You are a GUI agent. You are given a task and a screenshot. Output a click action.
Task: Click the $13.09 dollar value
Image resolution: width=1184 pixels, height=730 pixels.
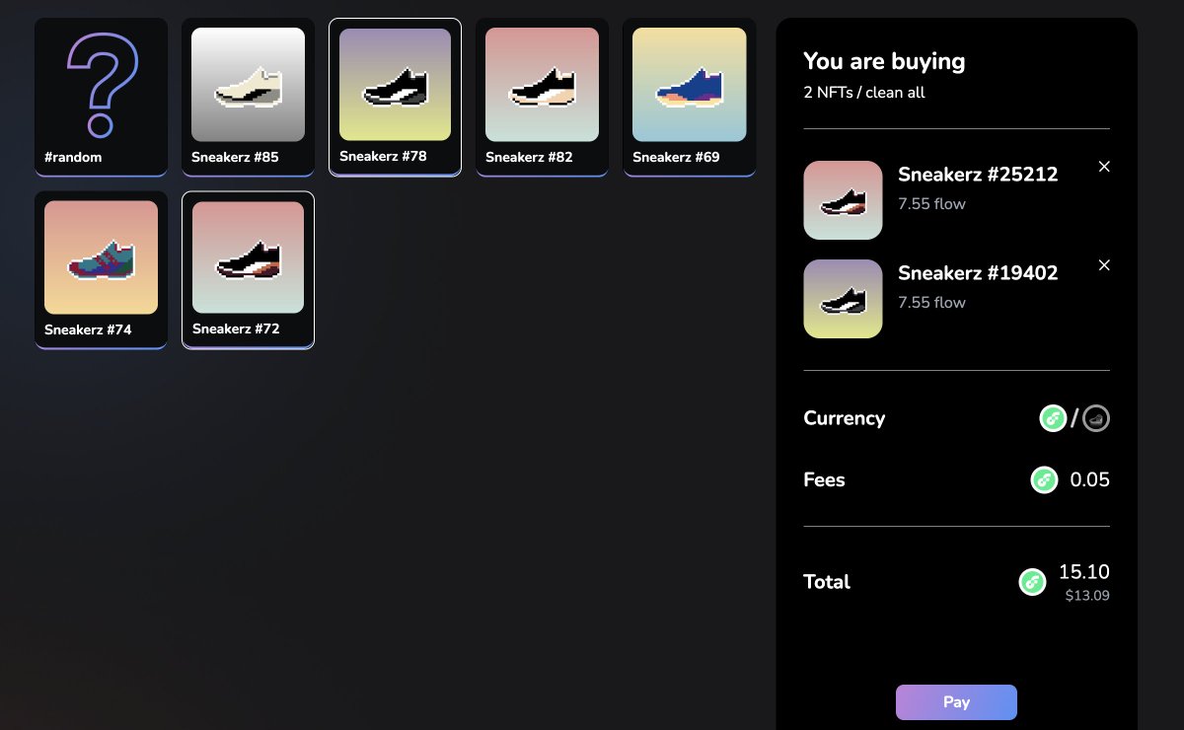coord(1087,596)
